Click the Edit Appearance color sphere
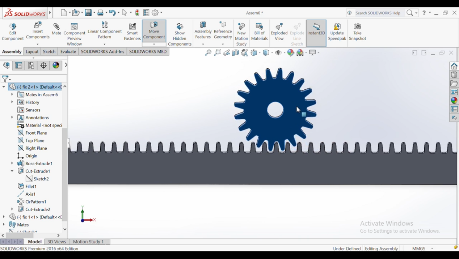 pyautogui.click(x=291, y=53)
